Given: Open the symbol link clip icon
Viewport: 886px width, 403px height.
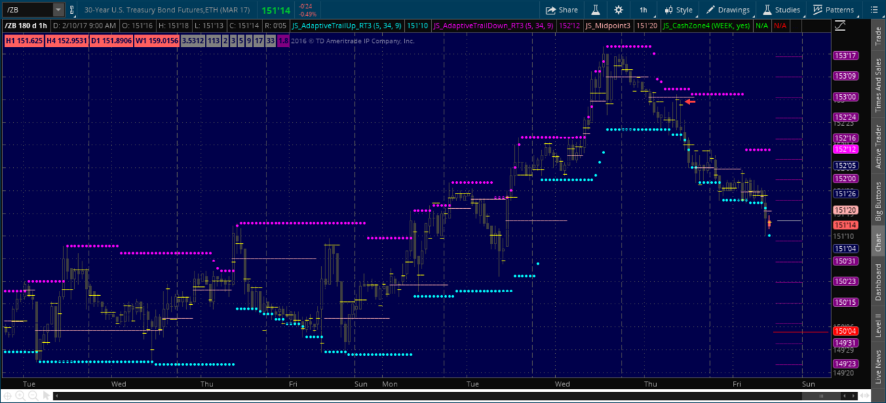Looking at the screenshot, I should point(73,10).
